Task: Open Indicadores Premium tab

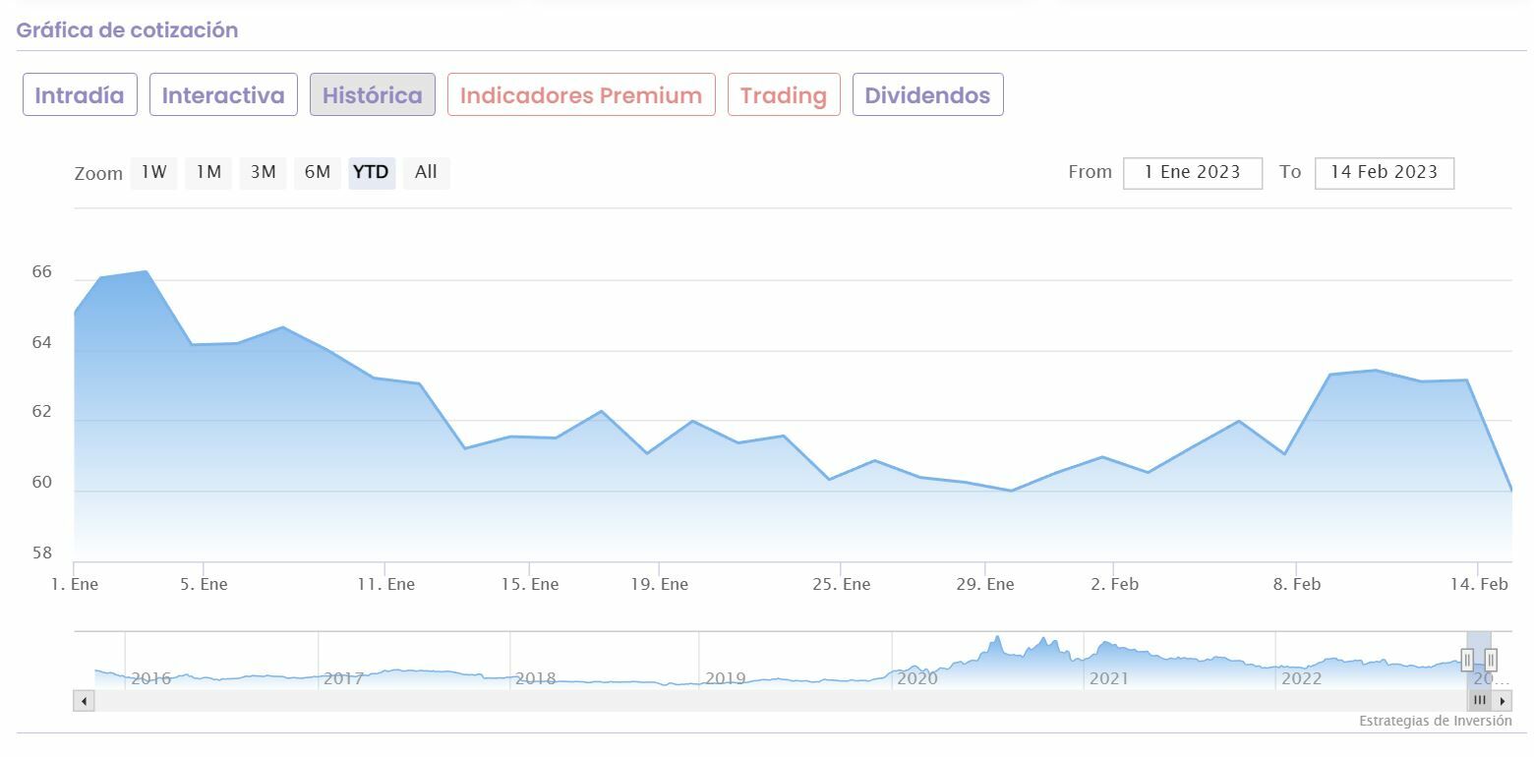Action: tap(581, 95)
